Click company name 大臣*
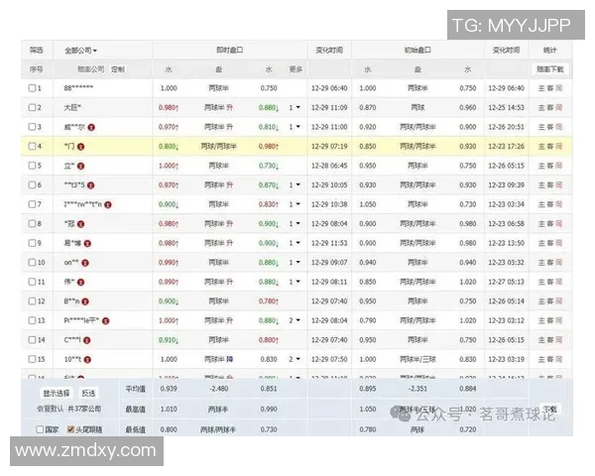This screenshot has height=476, width=595. coord(72,107)
